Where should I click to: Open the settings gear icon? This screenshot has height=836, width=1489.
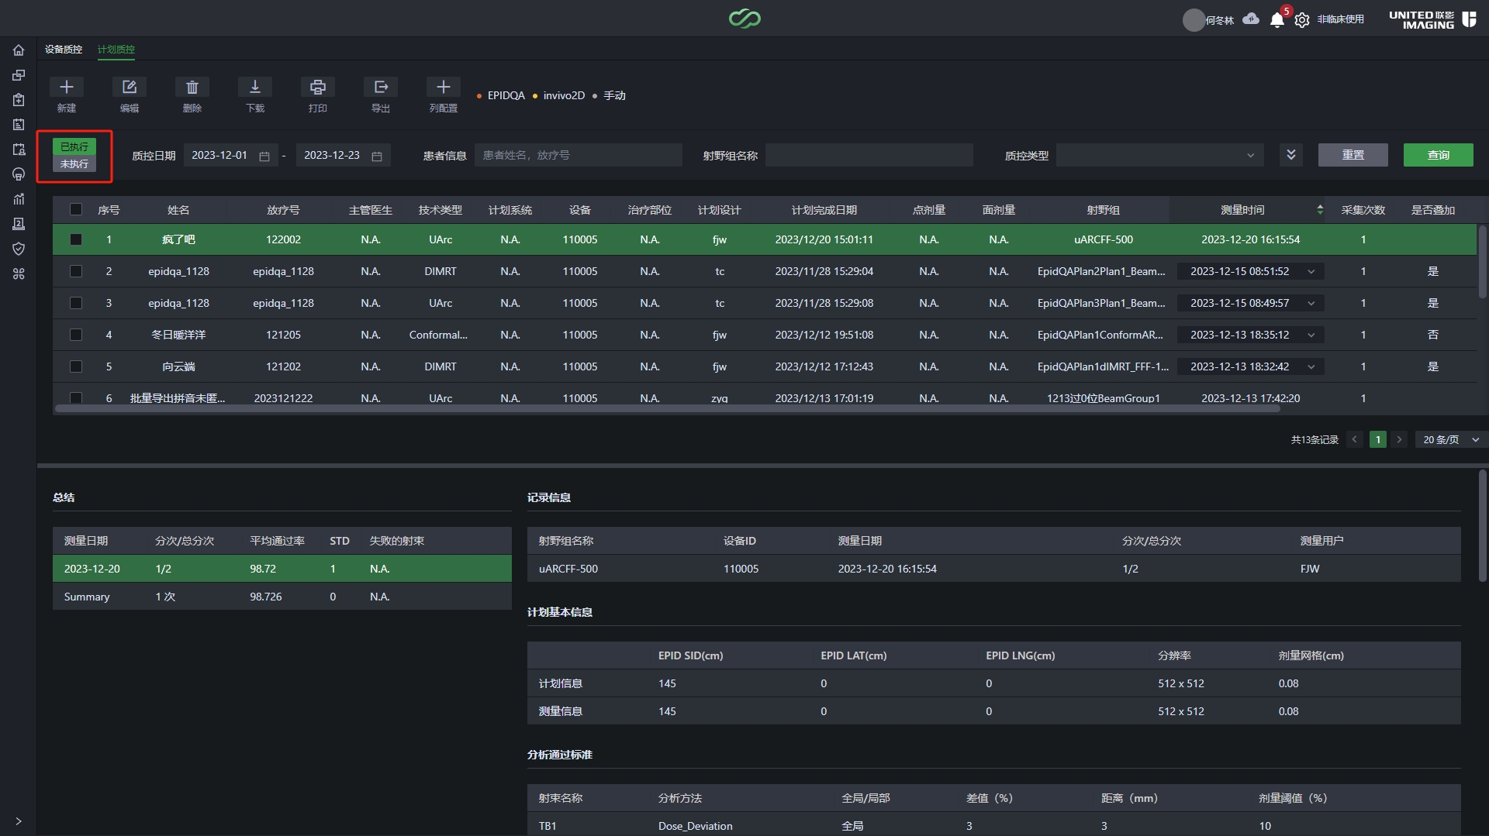[x=1302, y=20]
